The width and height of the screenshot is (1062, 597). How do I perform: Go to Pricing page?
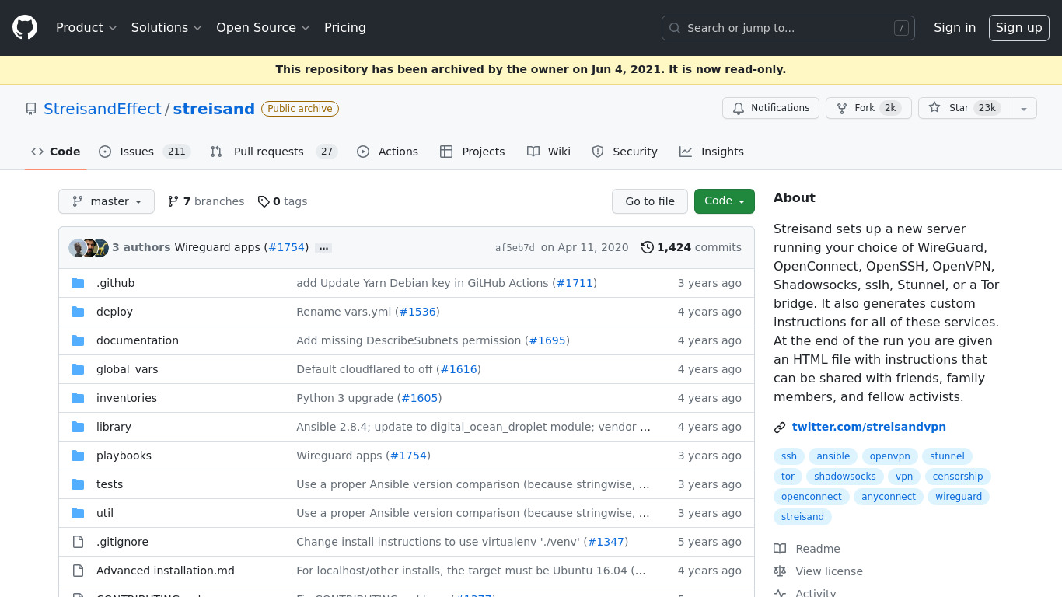pos(345,28)
